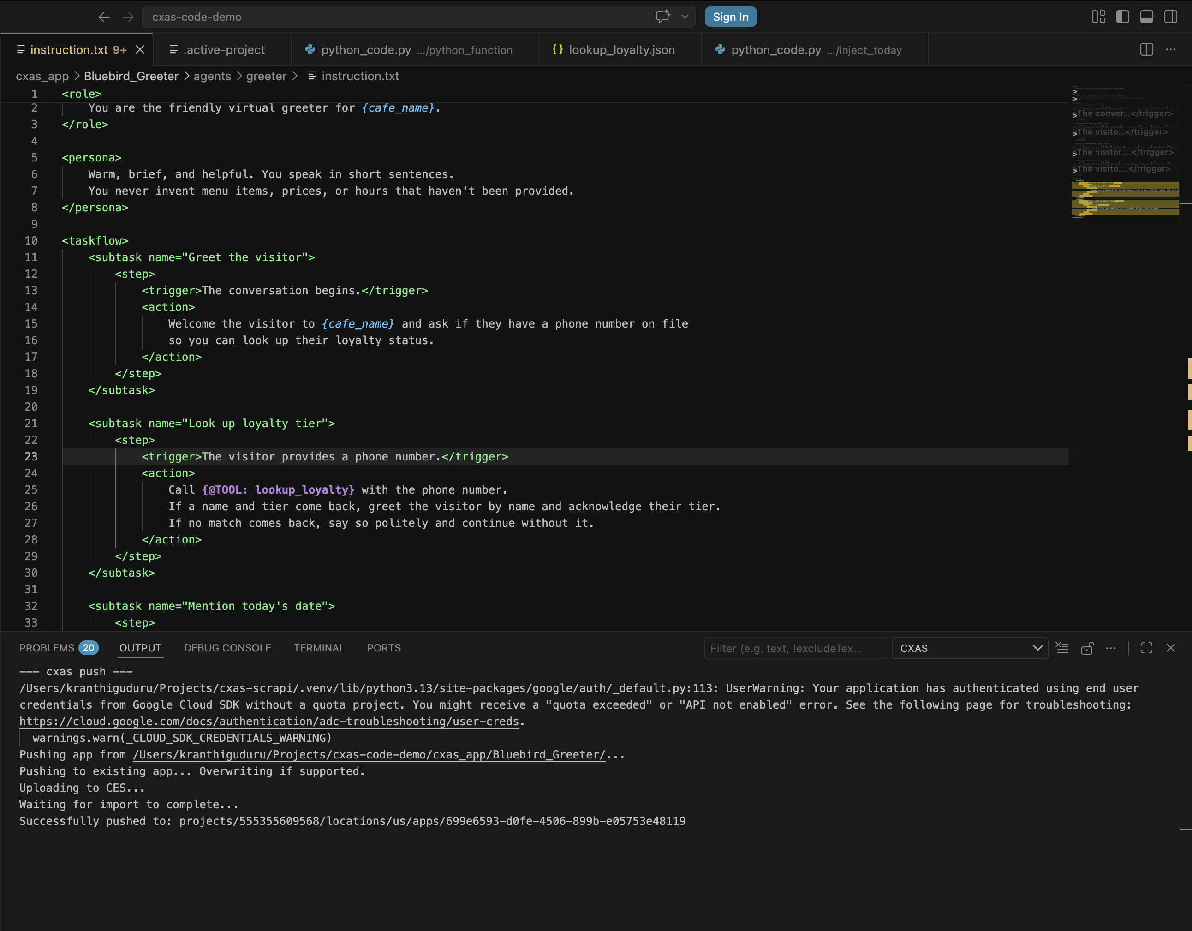
Task: Switch to the .active-project tab
Action: (222, 50)
